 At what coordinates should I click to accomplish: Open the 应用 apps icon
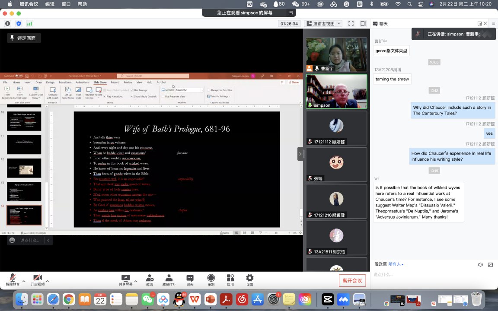230,279
